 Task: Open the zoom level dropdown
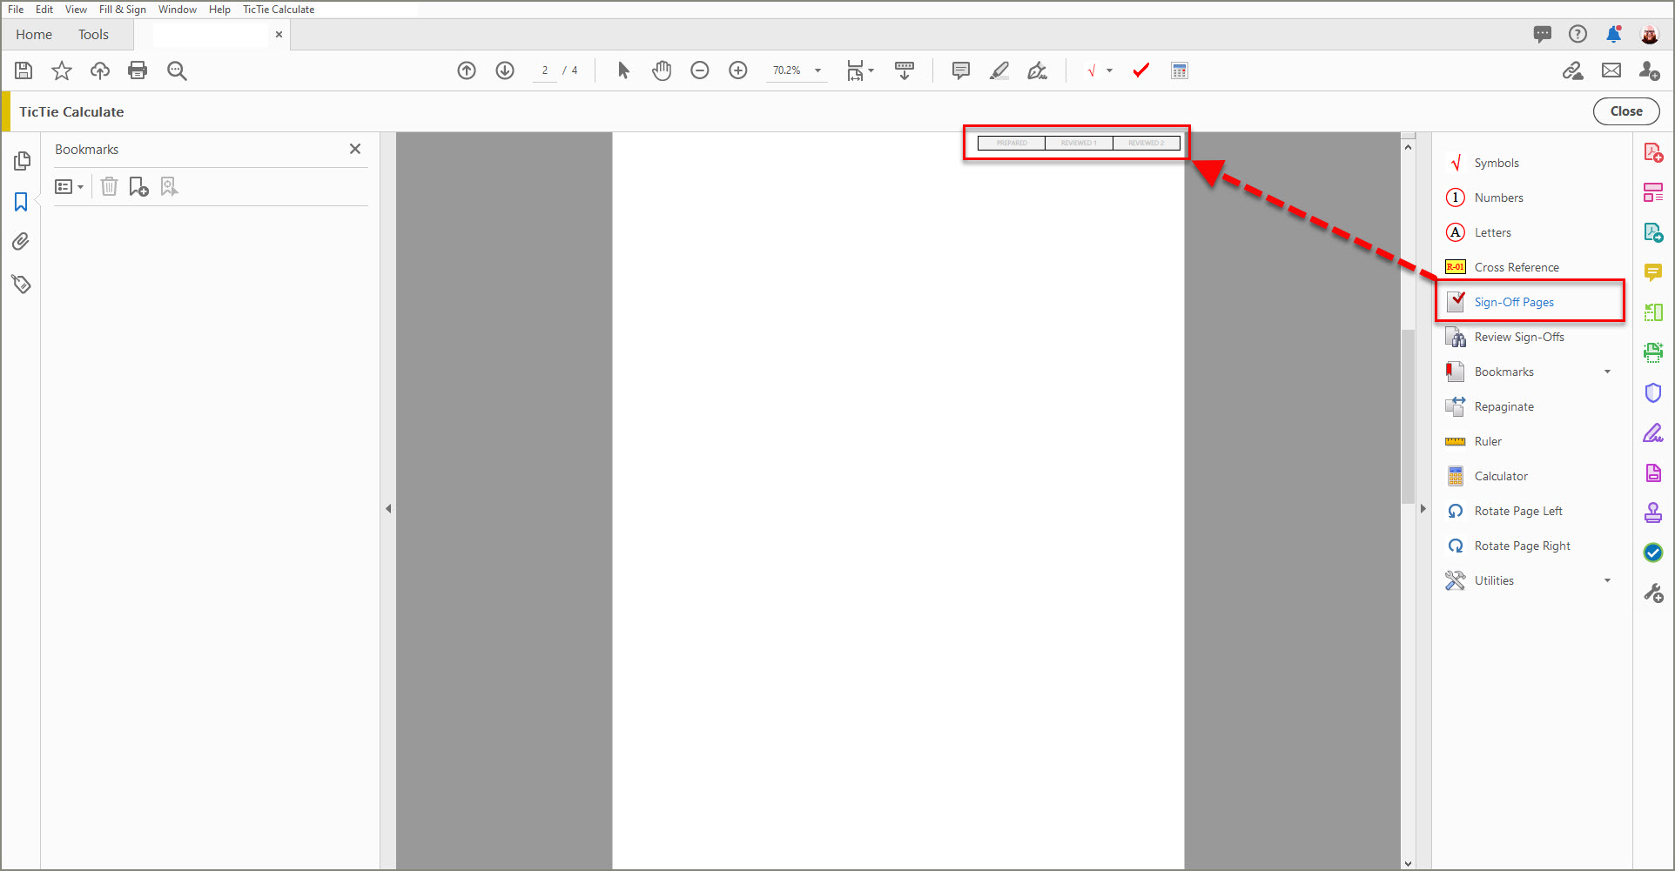coord(816,70)
